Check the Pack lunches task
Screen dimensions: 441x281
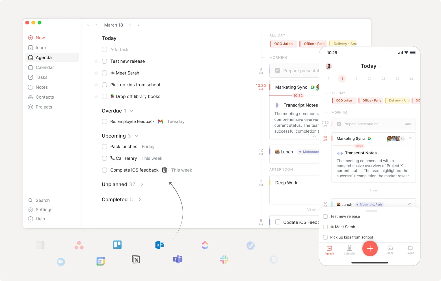(x=104, y=147)
